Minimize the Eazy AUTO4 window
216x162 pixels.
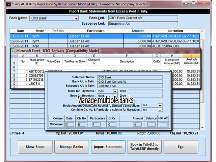pyautogui.click(x=186, y=3)
